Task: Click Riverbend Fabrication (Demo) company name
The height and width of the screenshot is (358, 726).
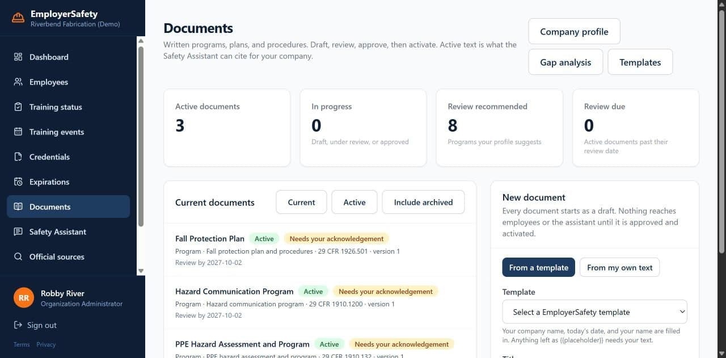Action: pos(75,24)
